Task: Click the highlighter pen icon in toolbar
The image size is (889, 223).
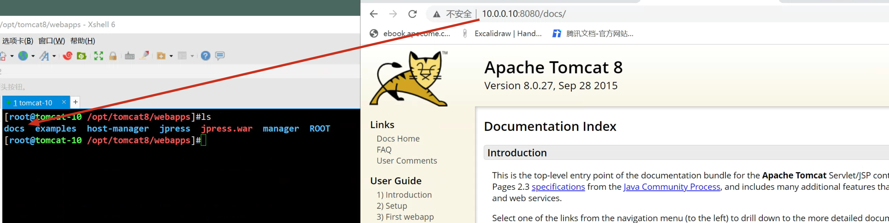Action: [x=144, y=55]
